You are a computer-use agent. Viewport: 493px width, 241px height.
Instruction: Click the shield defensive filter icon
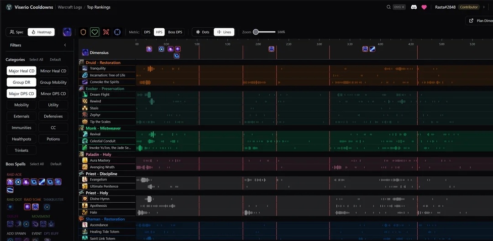(83, 32)
